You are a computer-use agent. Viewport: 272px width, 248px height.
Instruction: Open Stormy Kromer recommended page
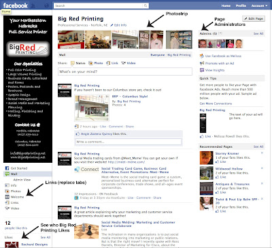pyautogui.click(x=227, y=153)
